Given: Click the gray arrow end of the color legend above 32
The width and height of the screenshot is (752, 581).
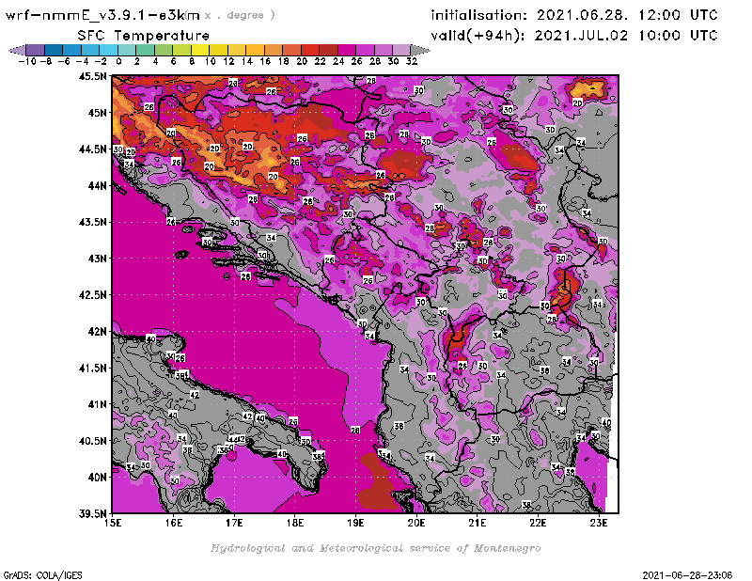Looking at the screenshot, I should click(420, 50).
